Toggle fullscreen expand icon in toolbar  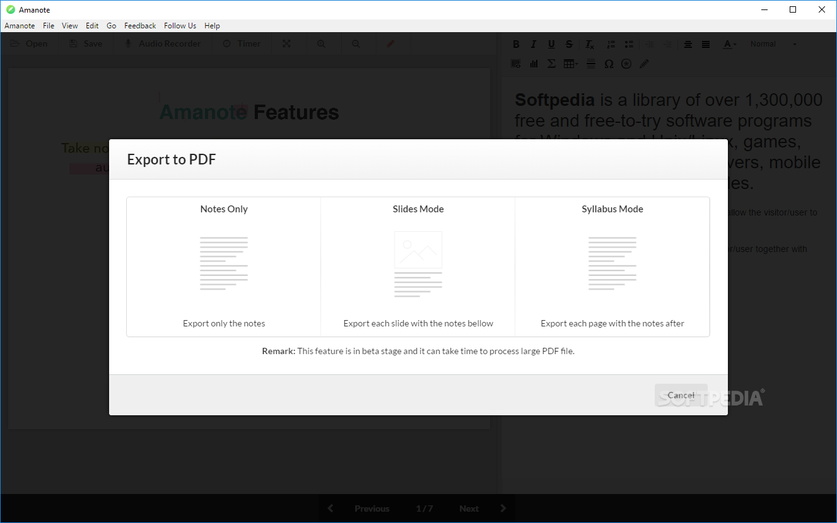click(287, 43)
